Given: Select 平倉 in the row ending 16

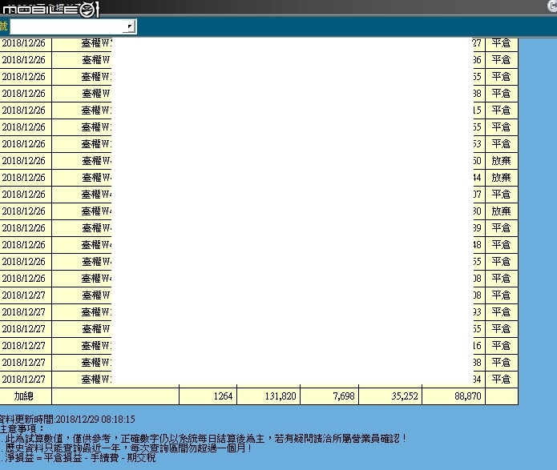Looking at the screenshot, I should (x=501, y=346).
